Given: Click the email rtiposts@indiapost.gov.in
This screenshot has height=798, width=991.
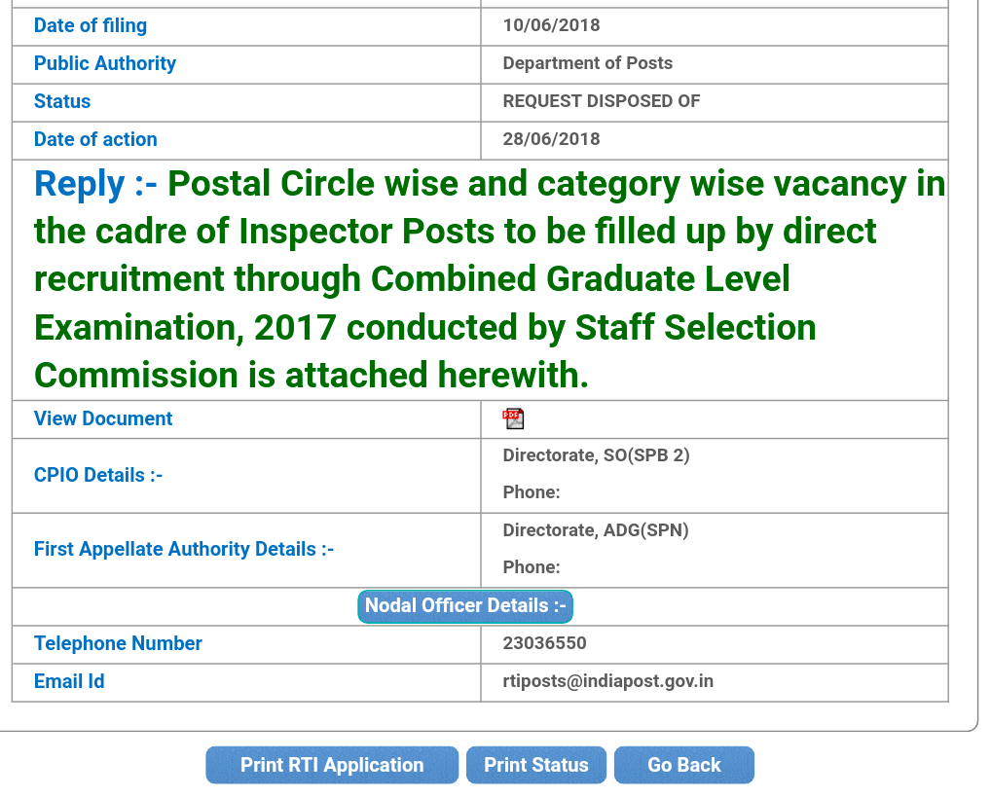Looking at the screenshot, I should point(607,681).
